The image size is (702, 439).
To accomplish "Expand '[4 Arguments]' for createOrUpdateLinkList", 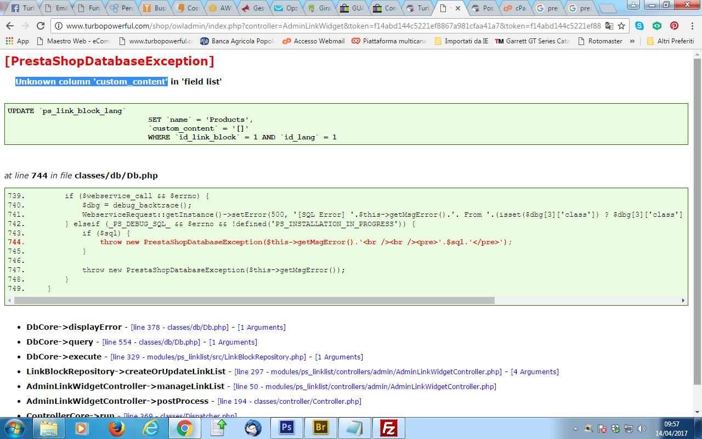I will coord(535,372).
